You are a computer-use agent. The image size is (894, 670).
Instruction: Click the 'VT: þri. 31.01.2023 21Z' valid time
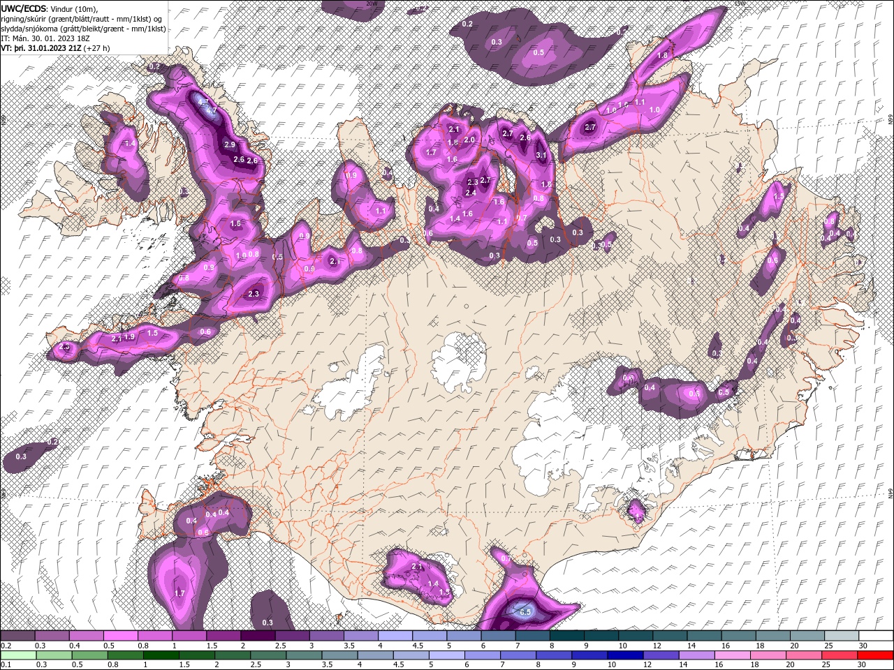click(x=41, y=48)
